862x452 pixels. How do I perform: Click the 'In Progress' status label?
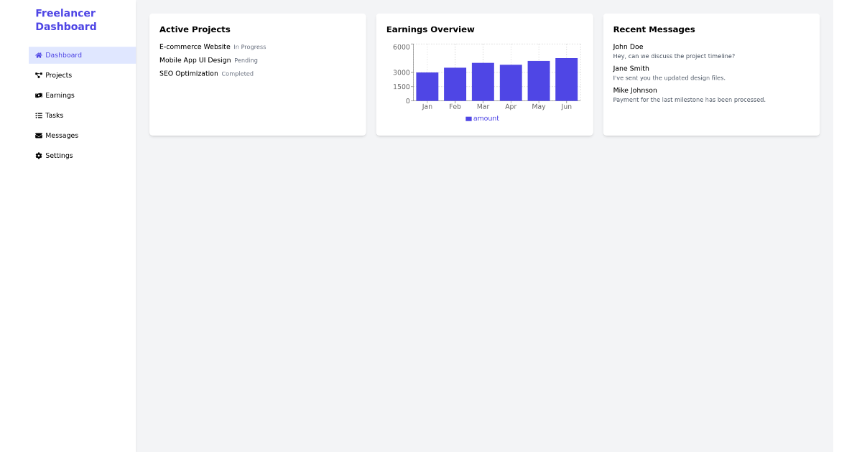tap(249, 47)
